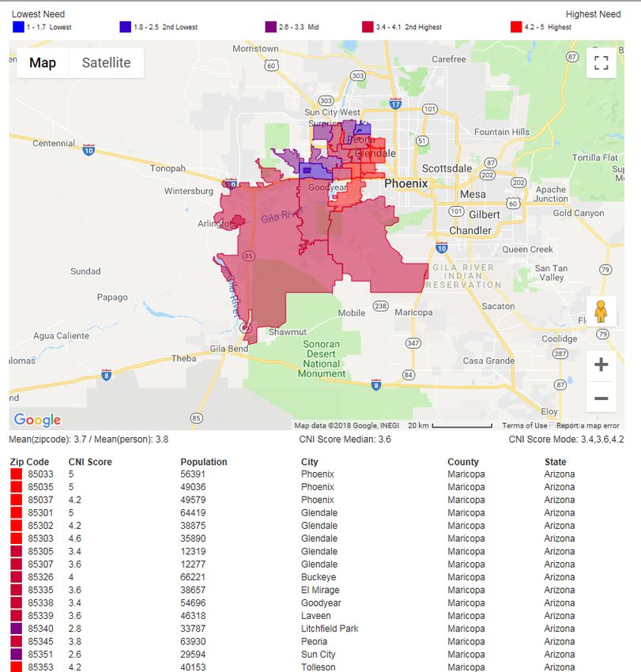Screen dimensions: 641x672
Task: Click the Google logo on the map
Action: click(37, 420)
